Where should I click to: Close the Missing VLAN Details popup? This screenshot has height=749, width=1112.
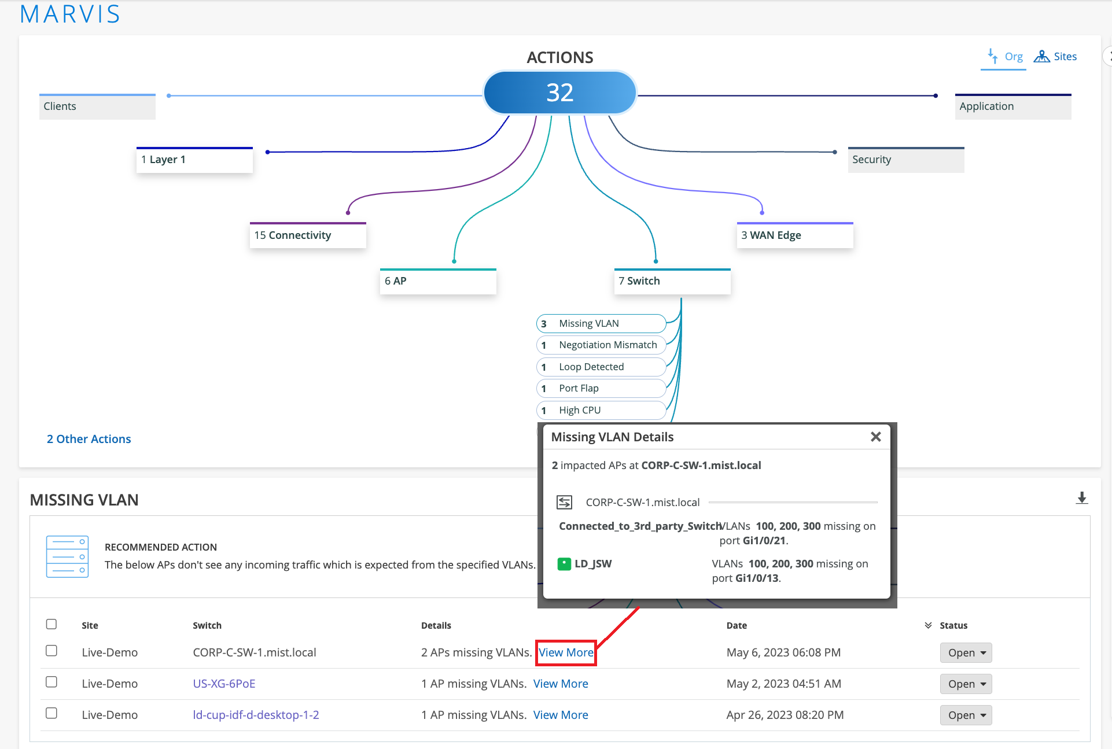coord(875,437)
